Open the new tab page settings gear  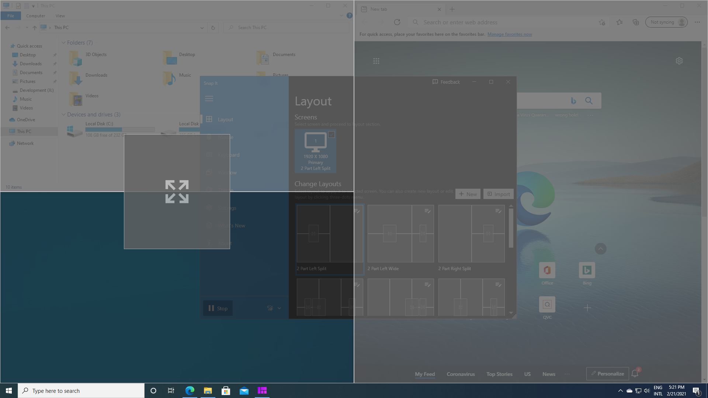[x=679, y=60]
